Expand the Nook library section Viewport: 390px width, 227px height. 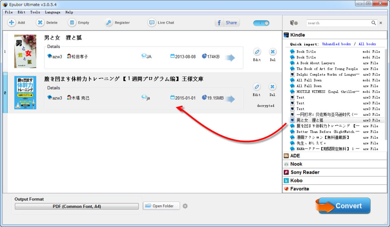click(x=335, y=164)
